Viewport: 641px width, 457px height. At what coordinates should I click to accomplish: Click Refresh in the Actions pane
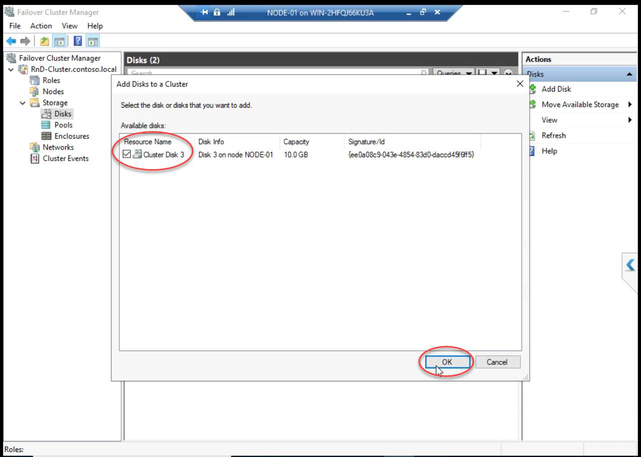coord(554,136)
